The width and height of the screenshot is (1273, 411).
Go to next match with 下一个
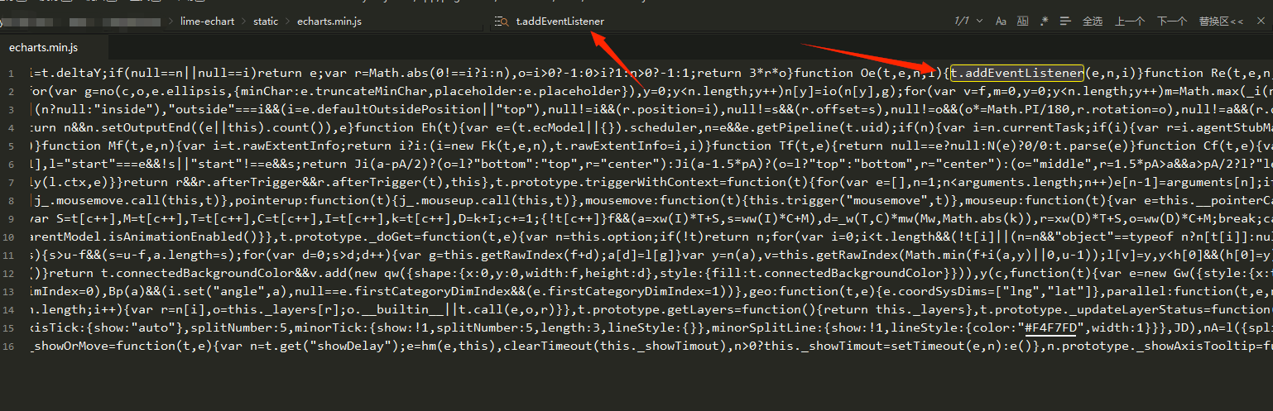tap(1171, 21)
